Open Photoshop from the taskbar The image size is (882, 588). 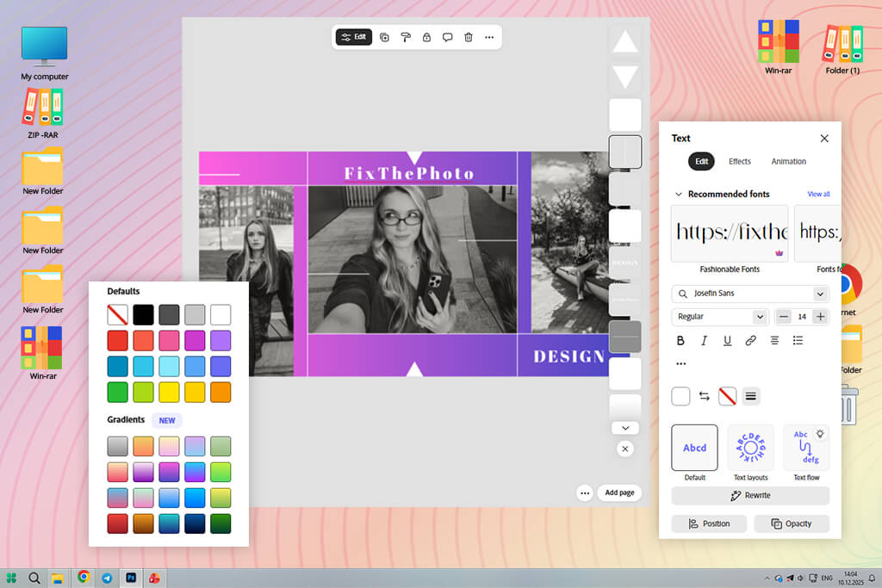(x=131, y=578)
